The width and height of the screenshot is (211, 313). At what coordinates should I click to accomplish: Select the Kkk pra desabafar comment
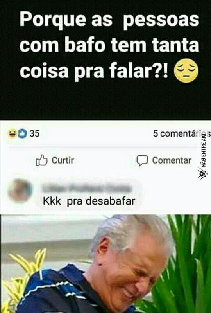pos(89,201)
